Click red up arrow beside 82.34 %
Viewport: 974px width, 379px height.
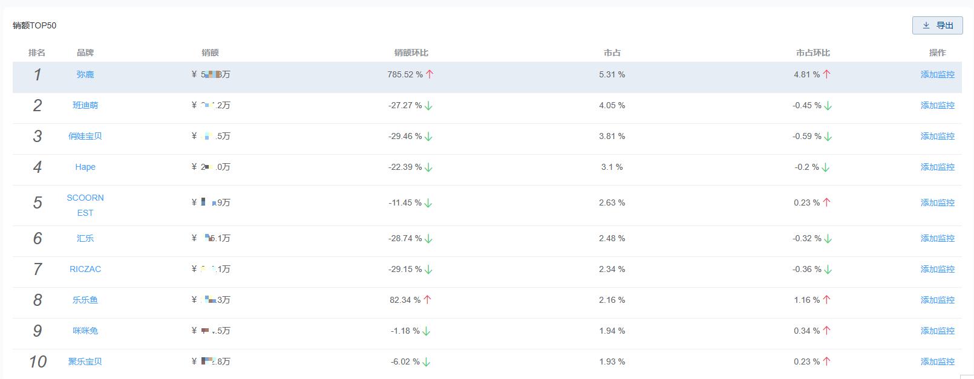pos(427,300)
